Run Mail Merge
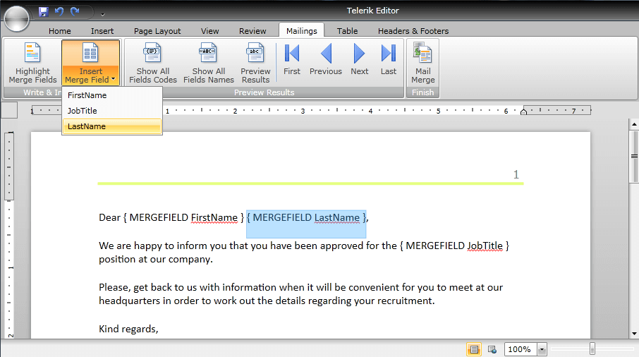The height and width of the screenshot is (357, 639). pos(422,63)
